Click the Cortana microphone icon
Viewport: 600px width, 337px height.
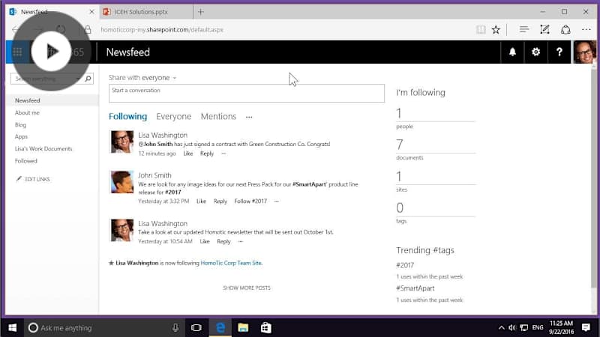[x=175, y=327]
